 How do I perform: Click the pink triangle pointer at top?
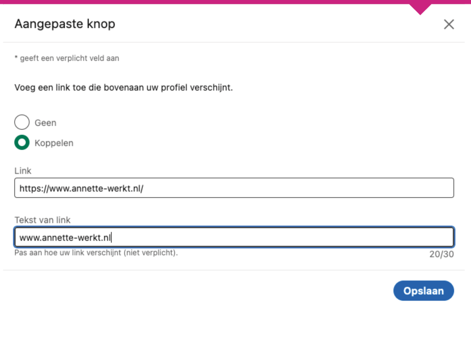click(x=420, y=8)
